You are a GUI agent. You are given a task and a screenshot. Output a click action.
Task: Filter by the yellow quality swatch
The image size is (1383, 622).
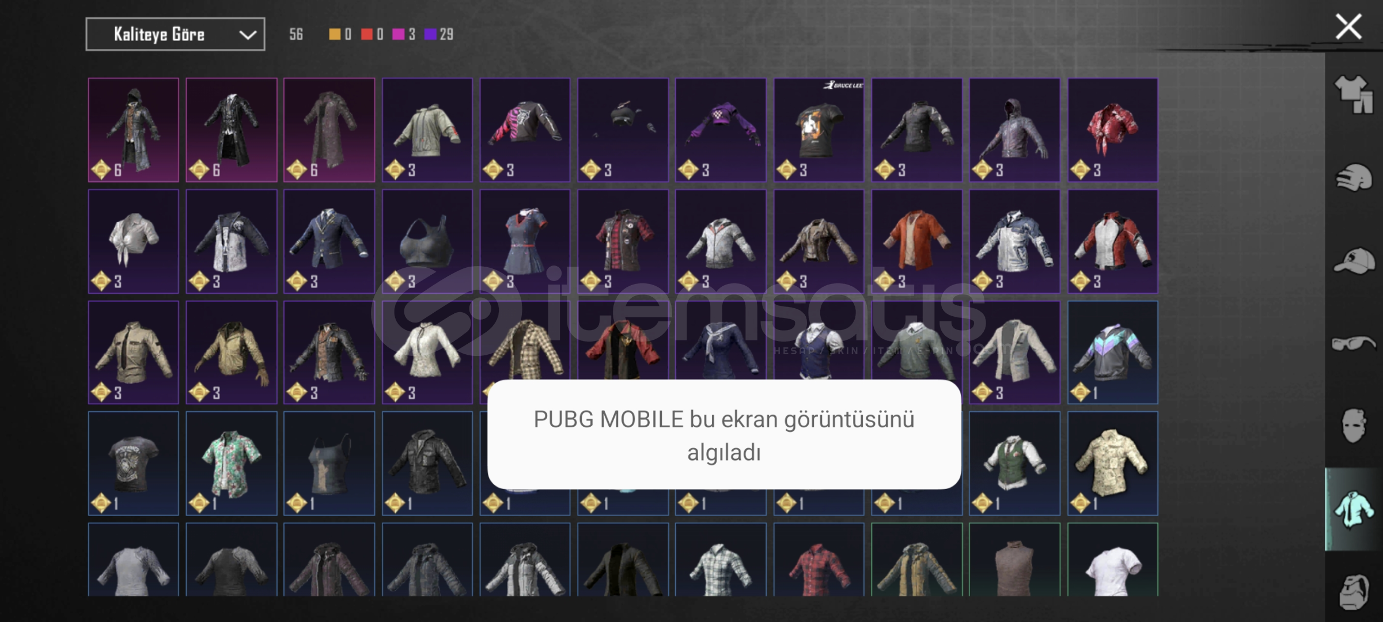[x=335, y=35]
